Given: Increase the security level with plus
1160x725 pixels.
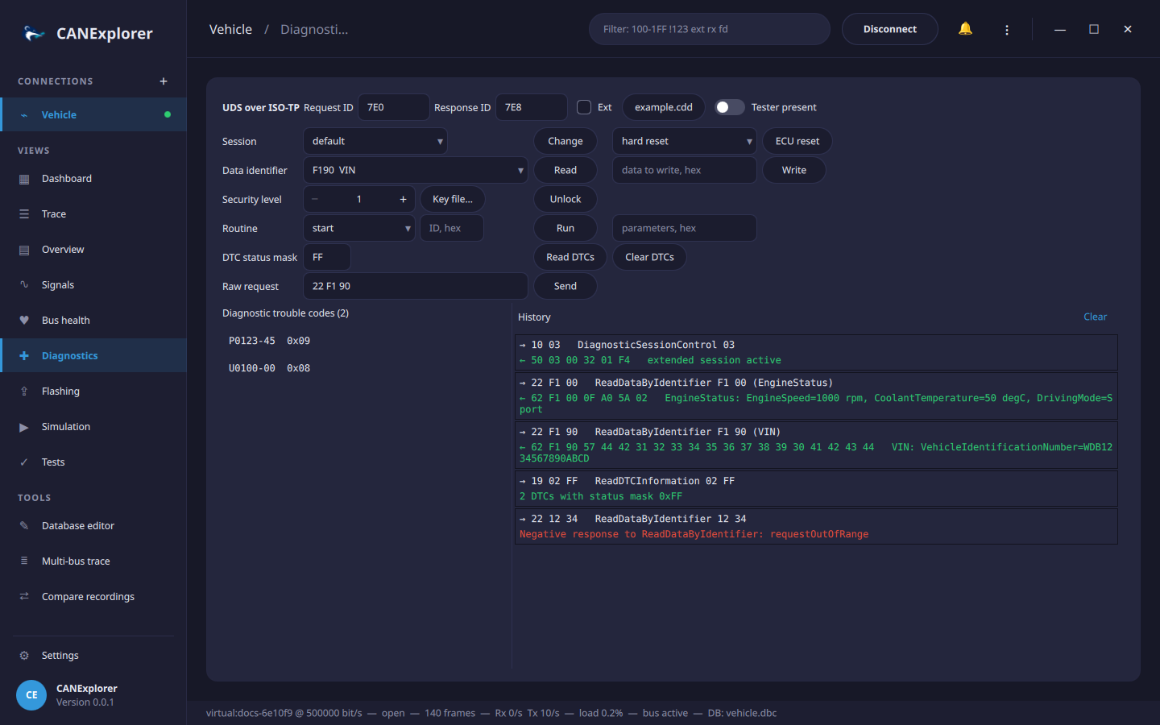Looking at the screenshot, I should [403, 199].
